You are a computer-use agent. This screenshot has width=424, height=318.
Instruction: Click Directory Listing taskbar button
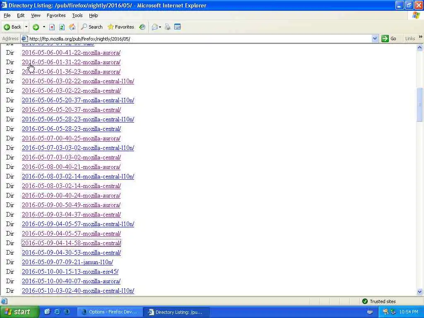(x=176, y=312)
